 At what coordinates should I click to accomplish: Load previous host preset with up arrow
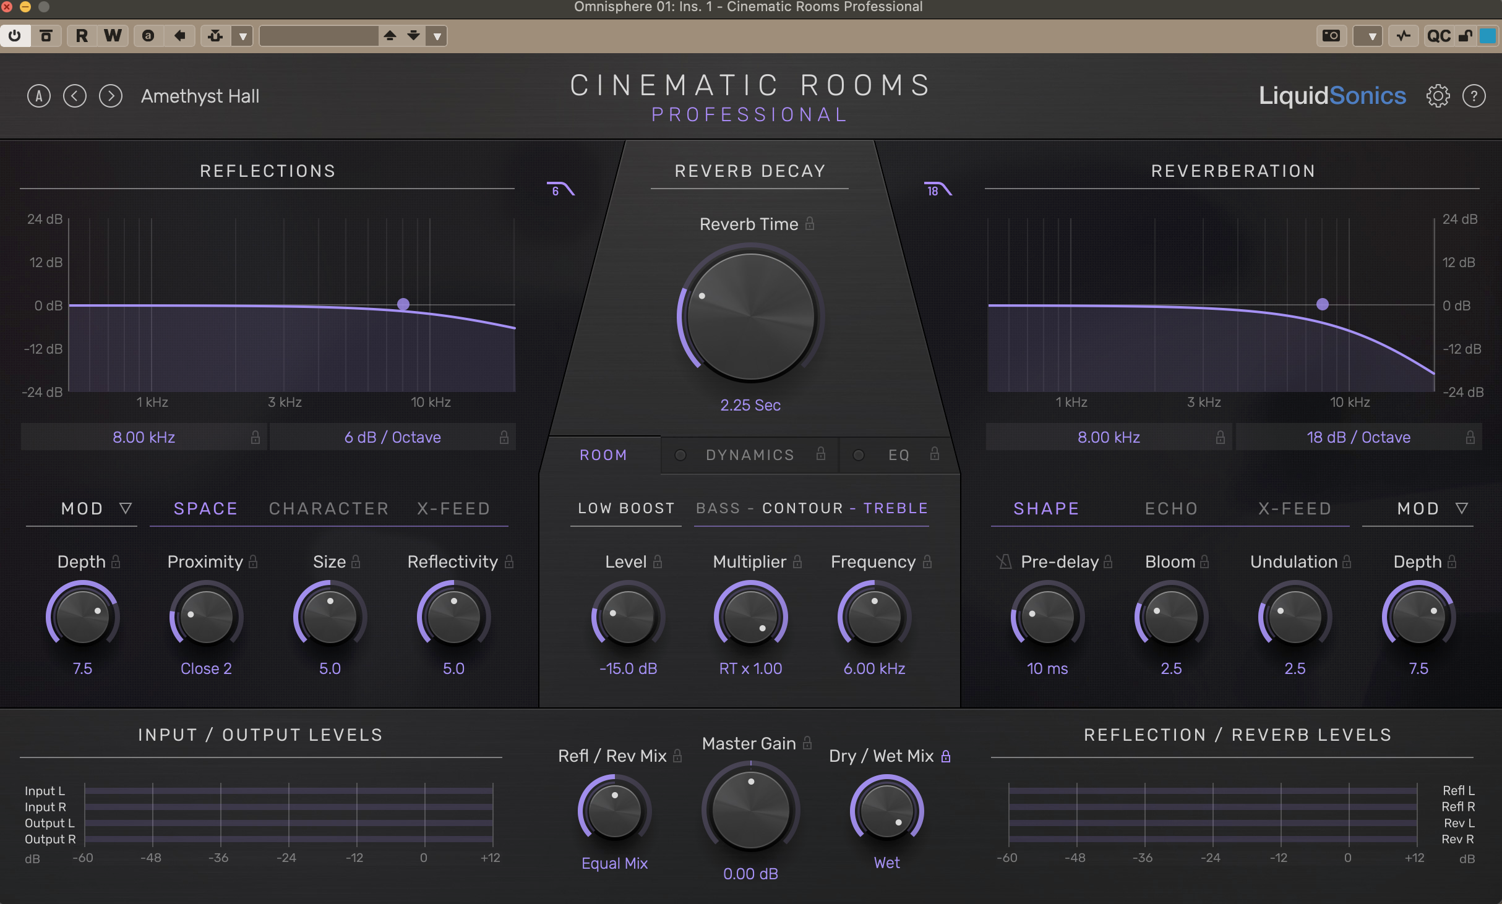[390, 36]
